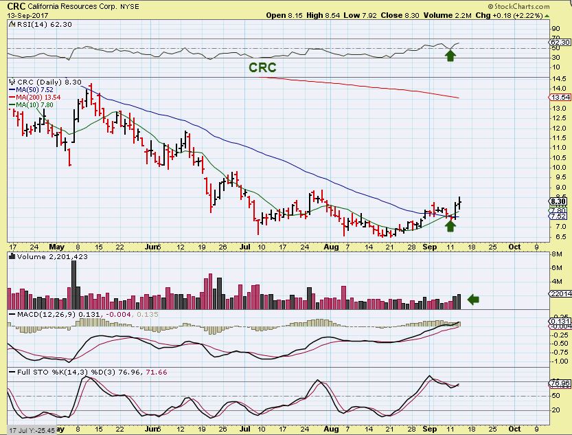Viewport: 572px width, 435px height.
Task: Click the Open 8.15 value
Action: [x=284, y=15]
